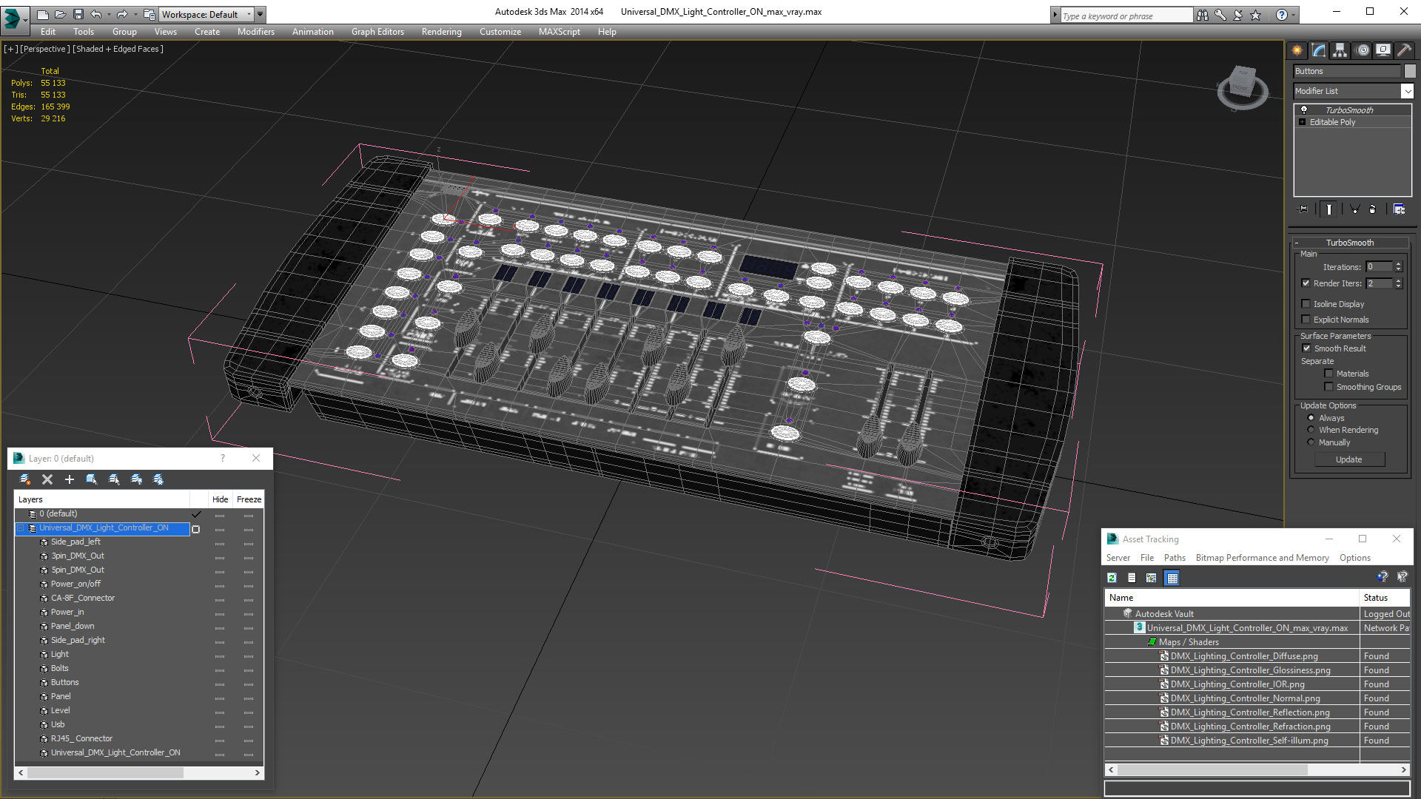Open the Graph Editors menu
This screenshot has height=799, width=1421.
click(377, 32)
